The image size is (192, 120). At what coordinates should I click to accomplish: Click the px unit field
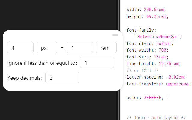coord(47,48)
